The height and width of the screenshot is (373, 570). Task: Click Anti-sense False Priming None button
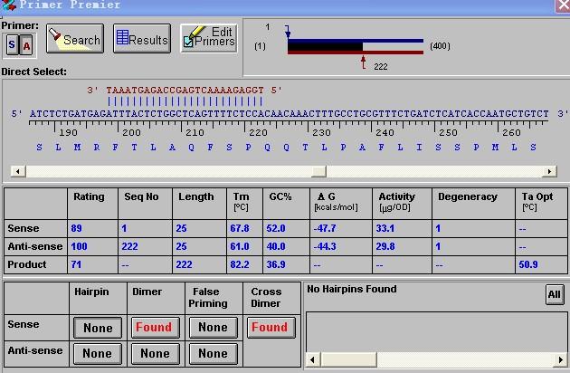coord(214,353)
